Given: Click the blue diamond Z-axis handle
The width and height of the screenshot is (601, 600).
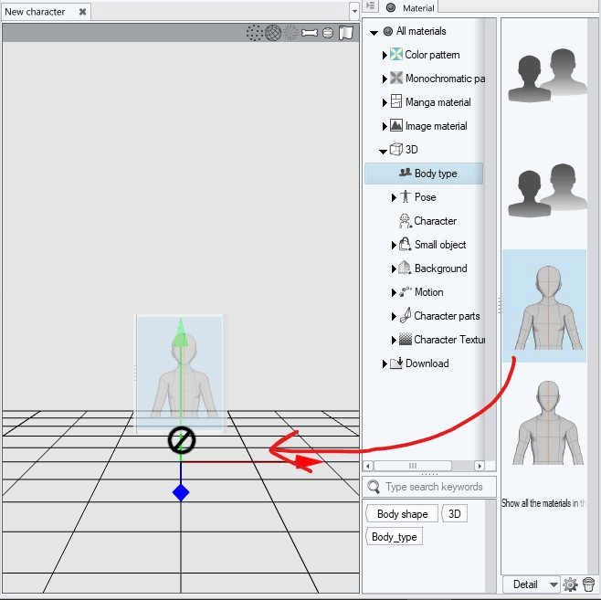Looking at the screenshot, I should tap(181, 493).
